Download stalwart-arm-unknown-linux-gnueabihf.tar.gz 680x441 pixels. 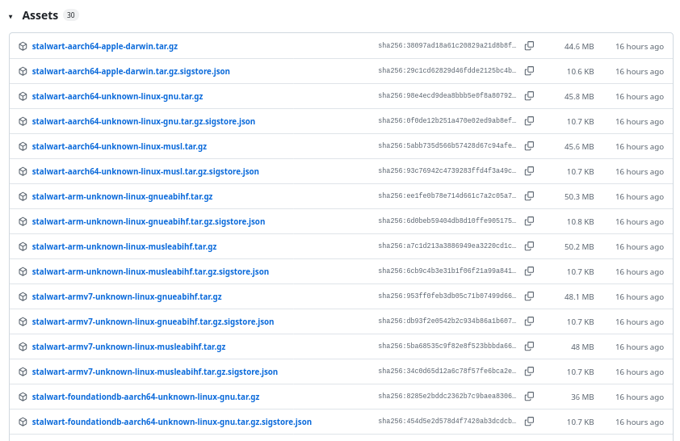[x=122, y=196]
